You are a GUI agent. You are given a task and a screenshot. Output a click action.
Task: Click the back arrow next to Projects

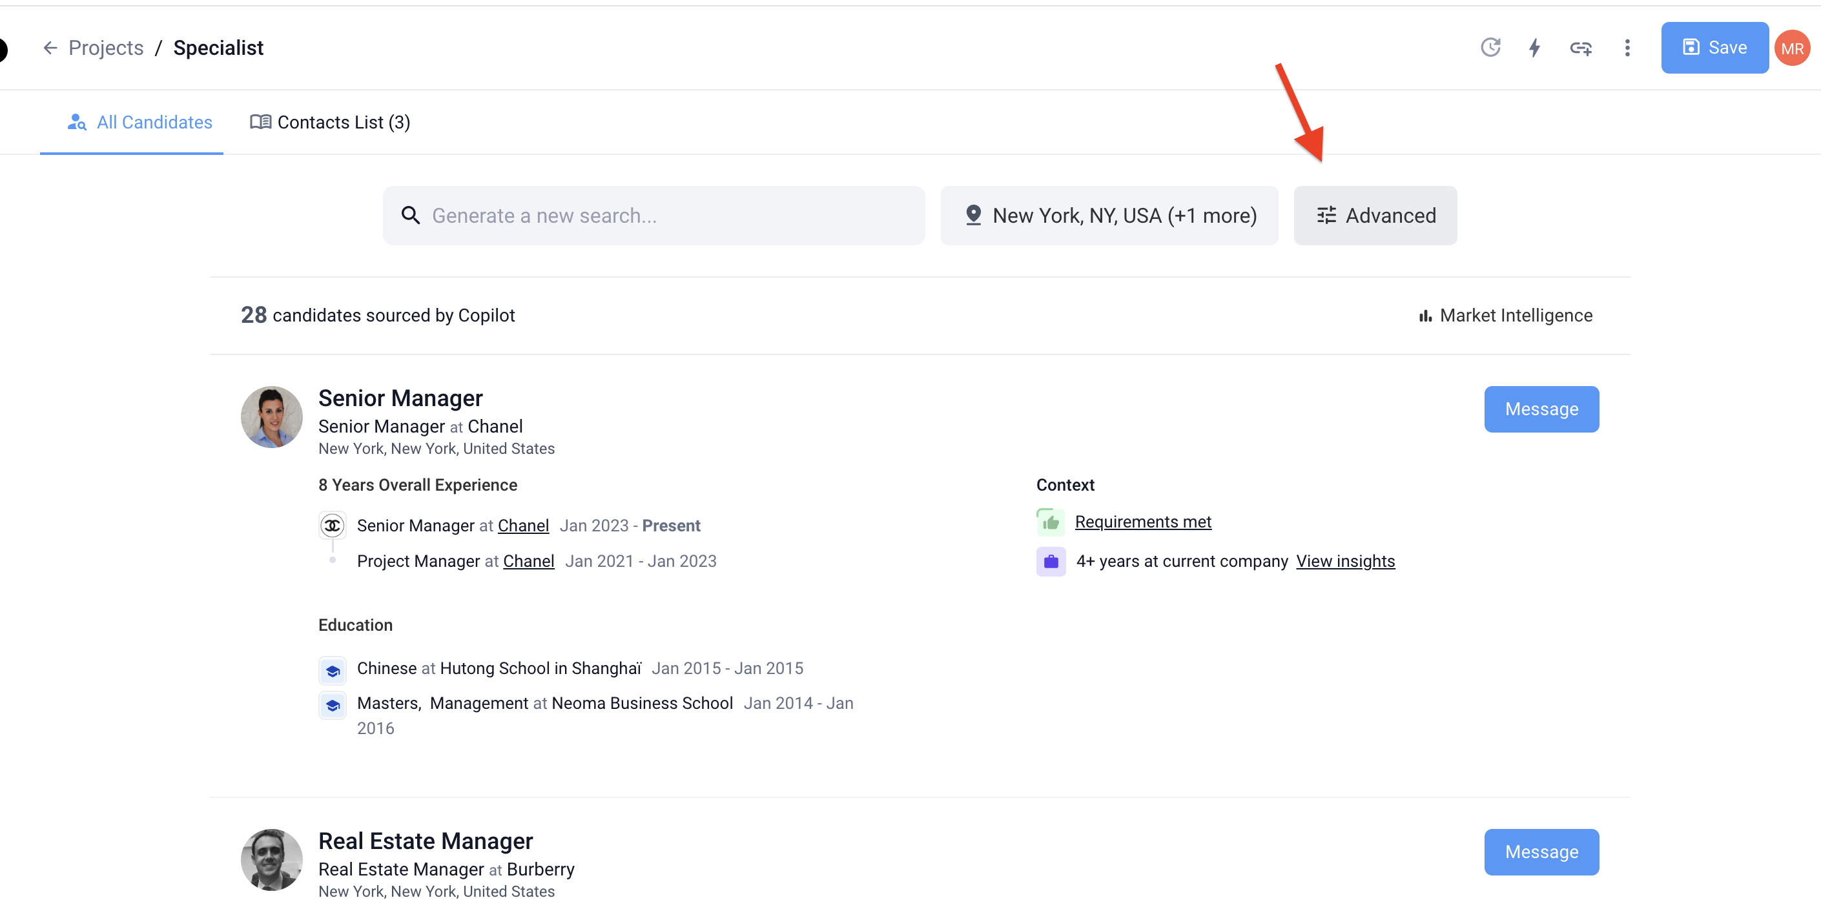(x=50, y=47)
